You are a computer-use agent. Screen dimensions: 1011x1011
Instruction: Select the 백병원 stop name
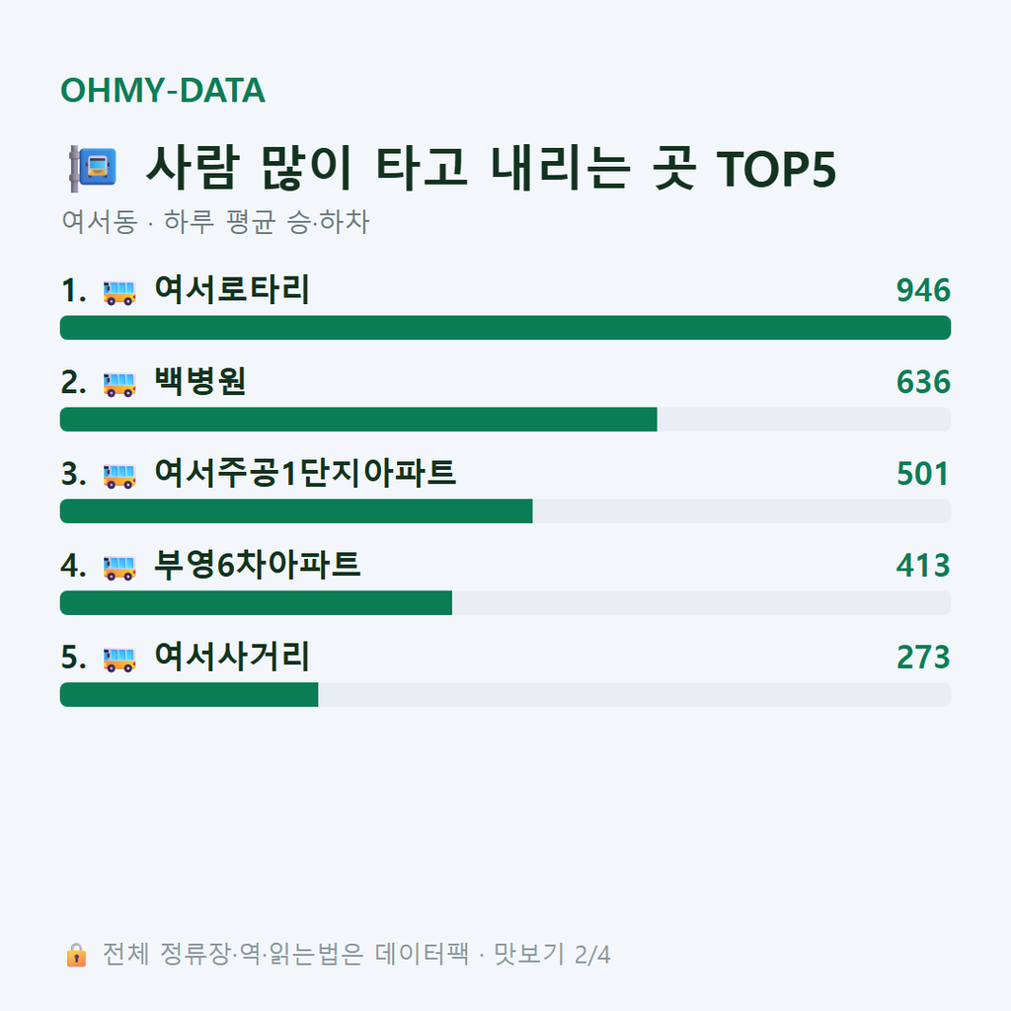tap(199, 381)
